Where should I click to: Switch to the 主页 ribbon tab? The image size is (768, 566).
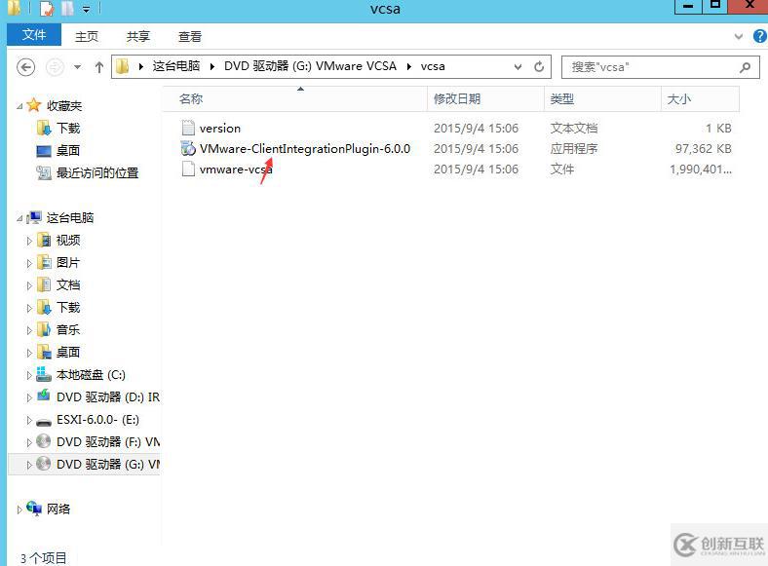tap(87, 36)
